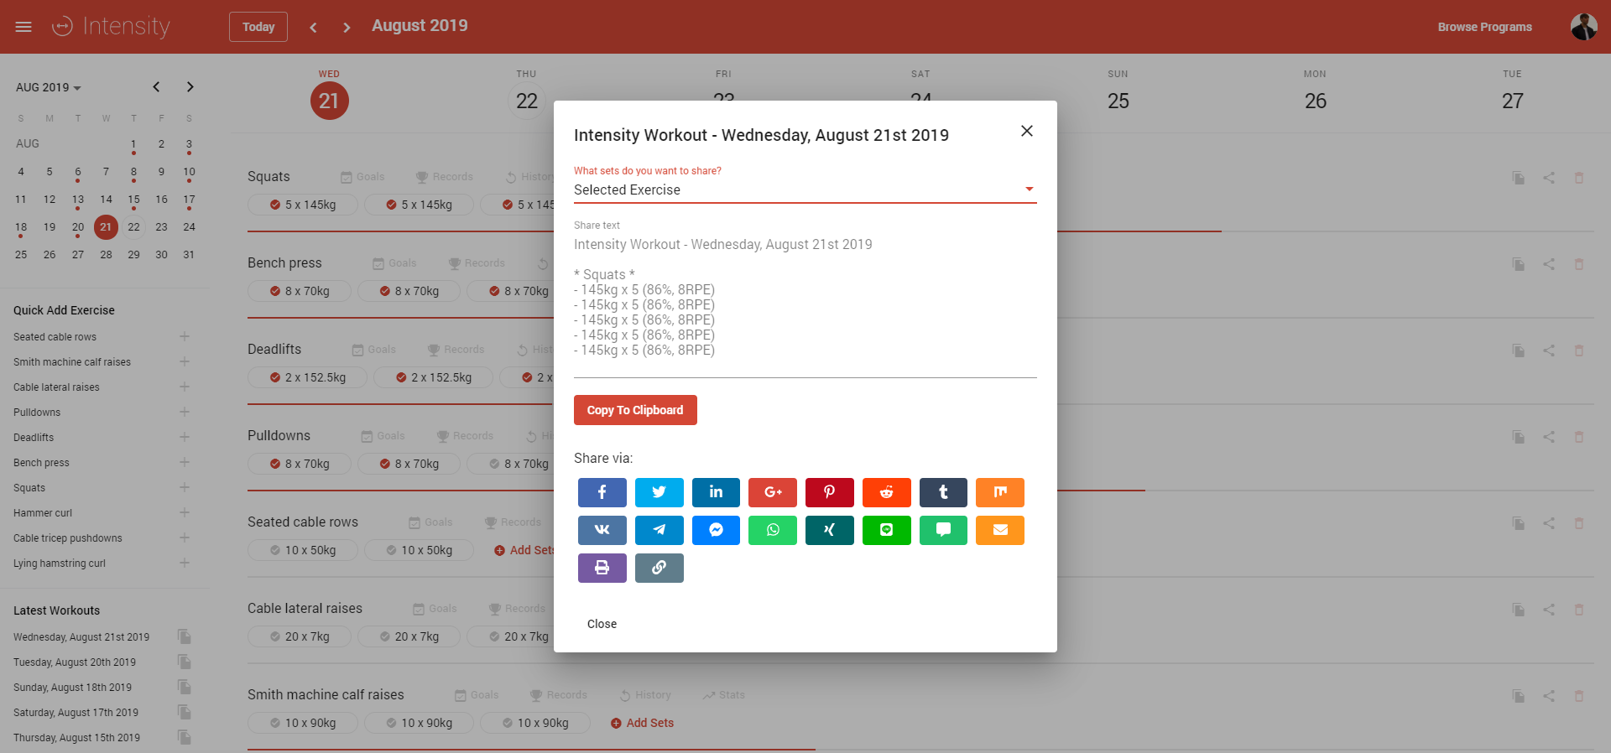Open Saturday, August 17th 2019 workout

click(76, 713)
